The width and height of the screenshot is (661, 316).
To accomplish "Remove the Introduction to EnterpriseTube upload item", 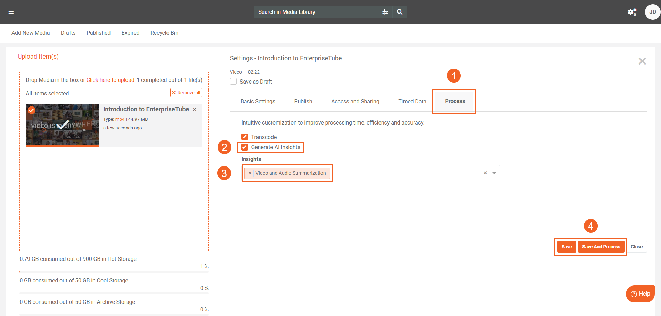I will 195,109.
